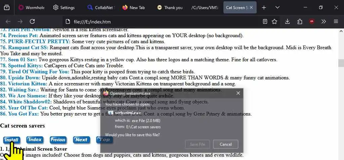Click the blue Next button
Image resolution: width=344 pixels, height=160 pixels.
[x=81, y=140]
